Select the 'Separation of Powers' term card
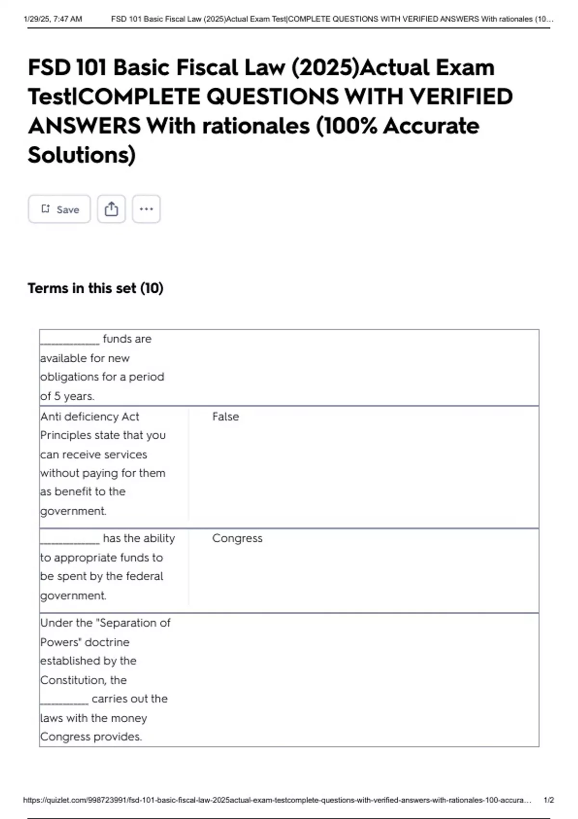This screenshot has width=578, height=819. pos(289,680)
